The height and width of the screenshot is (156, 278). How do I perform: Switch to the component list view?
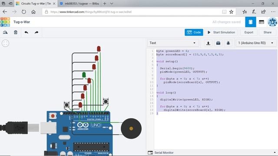(x=261, y=22)
